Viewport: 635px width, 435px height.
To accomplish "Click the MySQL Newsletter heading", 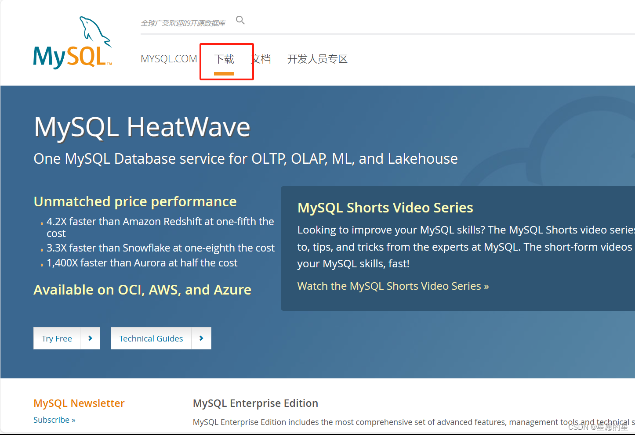I will pos(79,403).
